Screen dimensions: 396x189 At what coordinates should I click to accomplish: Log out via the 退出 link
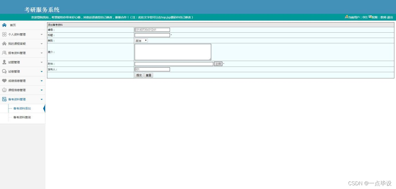point(390,17)
